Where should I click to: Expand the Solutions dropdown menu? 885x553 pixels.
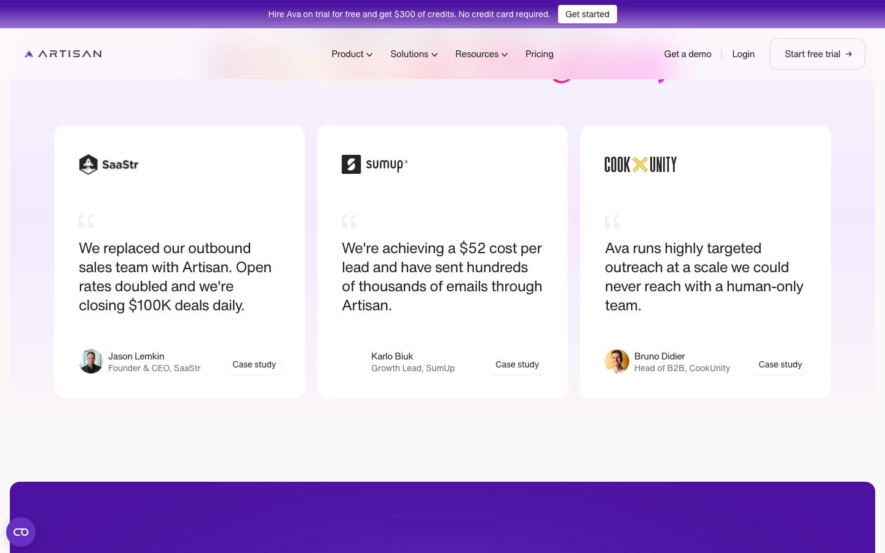[x=414, y=54]
